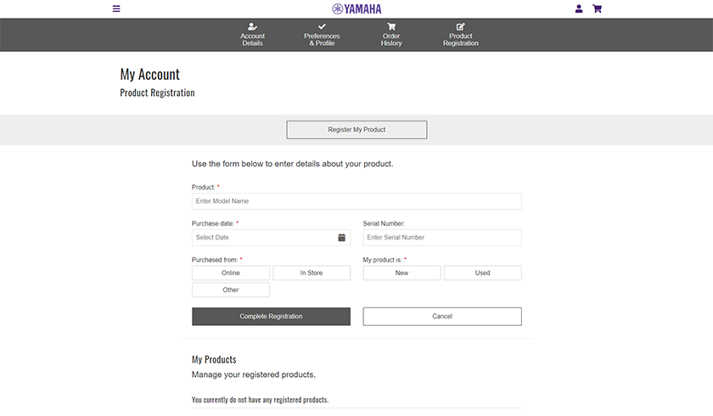Cancel the product registration form
This screenshot has height=416, width=713.
coord(442,317)
